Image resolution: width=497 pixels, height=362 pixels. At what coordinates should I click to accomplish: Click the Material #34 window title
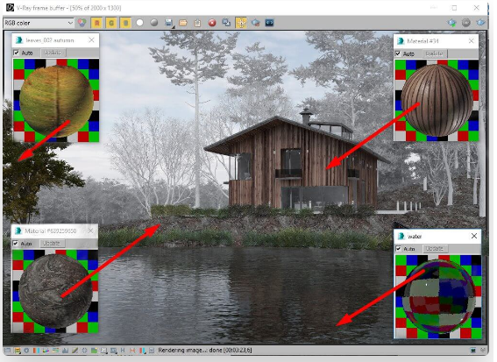(422, 41)
